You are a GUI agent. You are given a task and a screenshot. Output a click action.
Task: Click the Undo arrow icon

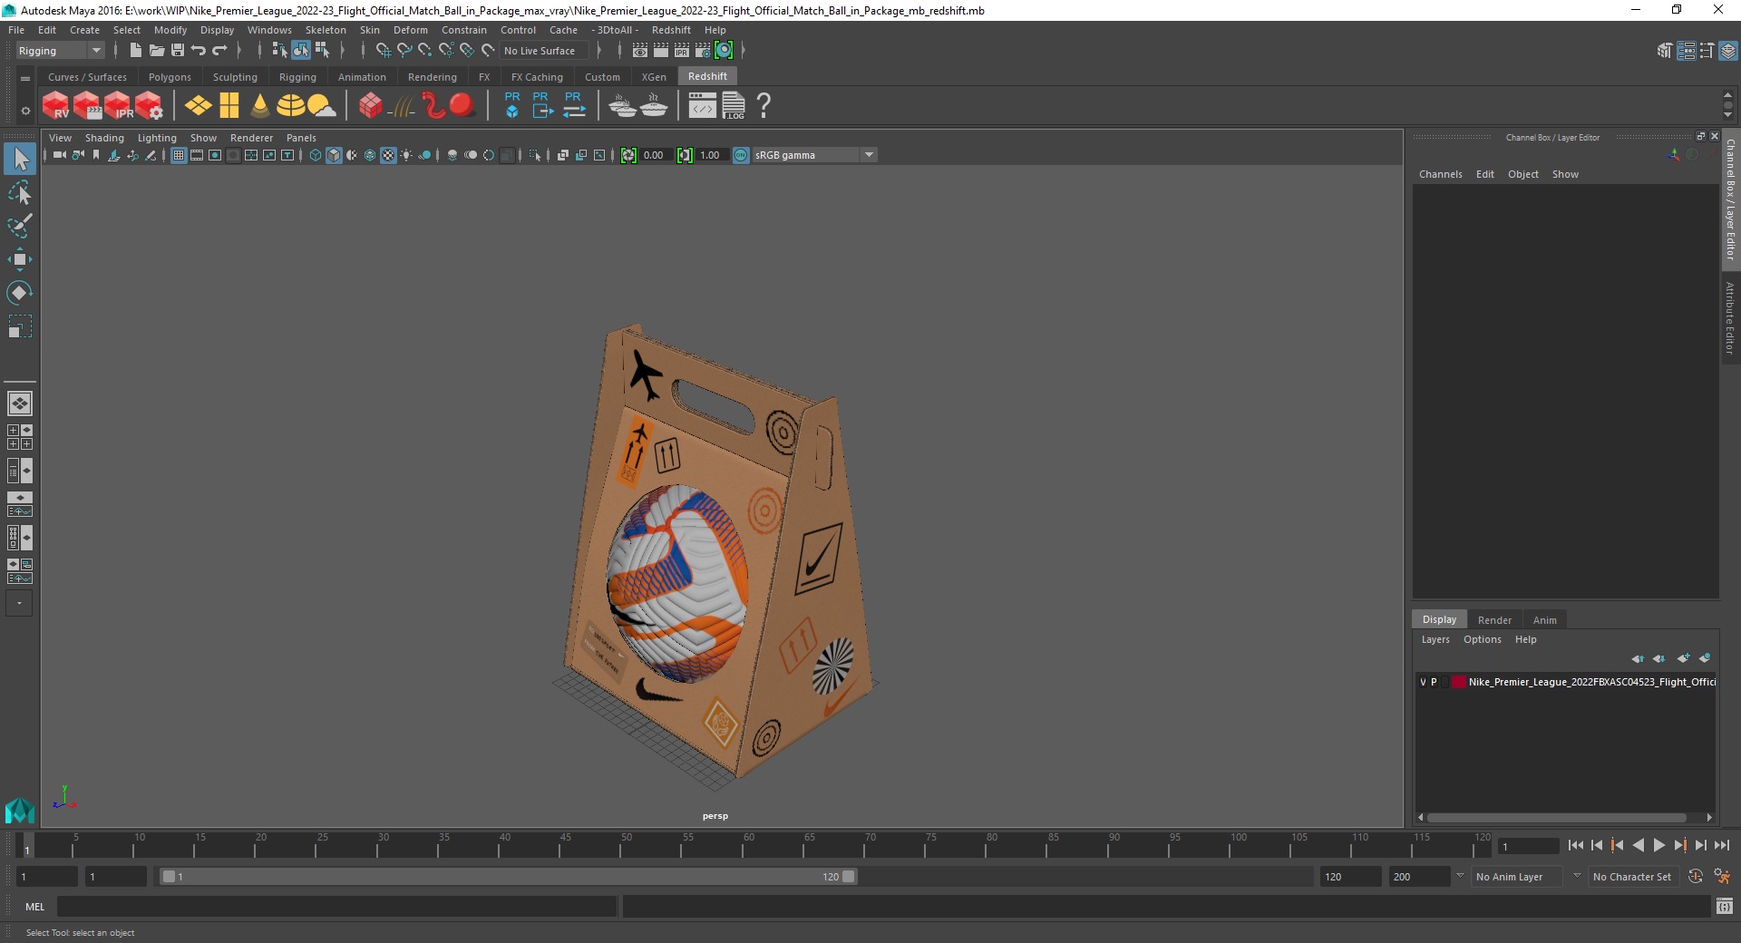pyautogui.click(x=199, y=51)
